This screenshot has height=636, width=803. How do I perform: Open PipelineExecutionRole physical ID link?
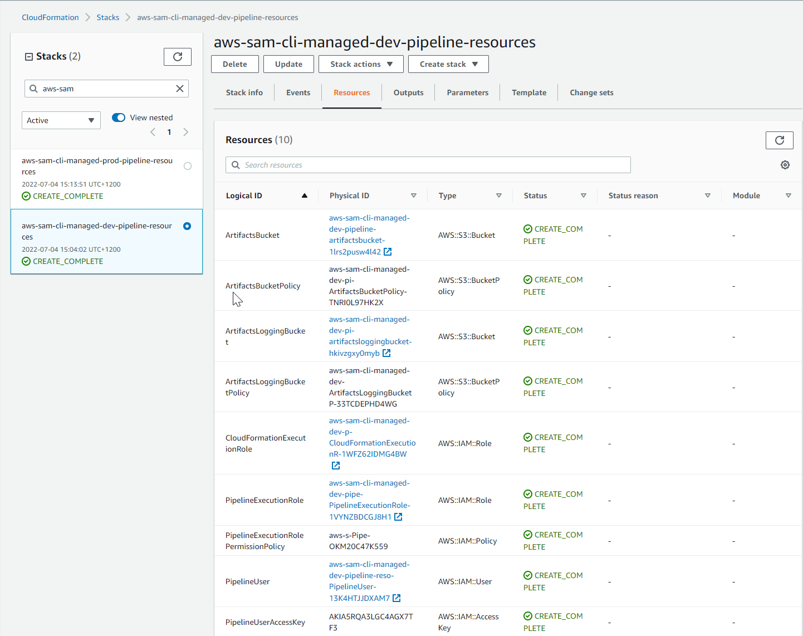(369, 500)
